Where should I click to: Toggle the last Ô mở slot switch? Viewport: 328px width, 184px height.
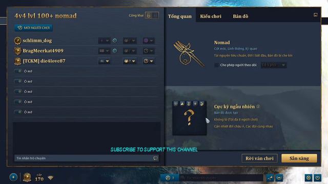pos(18,112)
